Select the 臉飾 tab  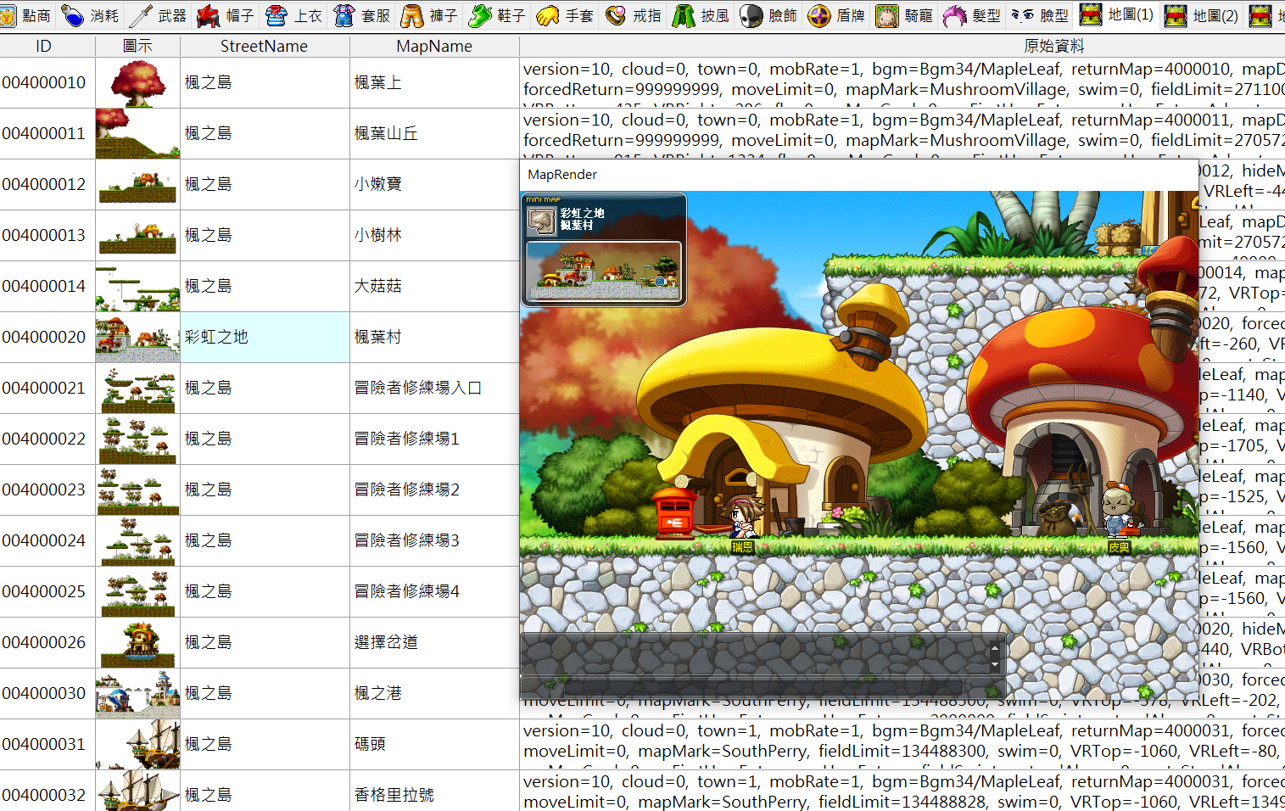tap(769, 15)
